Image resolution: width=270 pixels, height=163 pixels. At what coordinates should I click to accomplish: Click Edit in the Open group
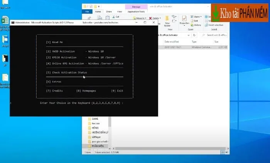[194, 21]
